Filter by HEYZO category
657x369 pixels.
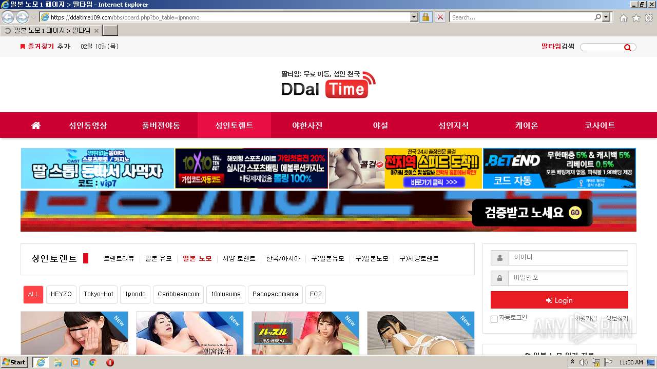coord(62,294)
